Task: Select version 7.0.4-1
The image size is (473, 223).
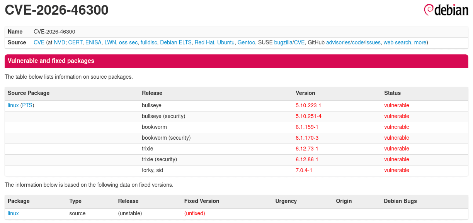Action: coord(304,170)
